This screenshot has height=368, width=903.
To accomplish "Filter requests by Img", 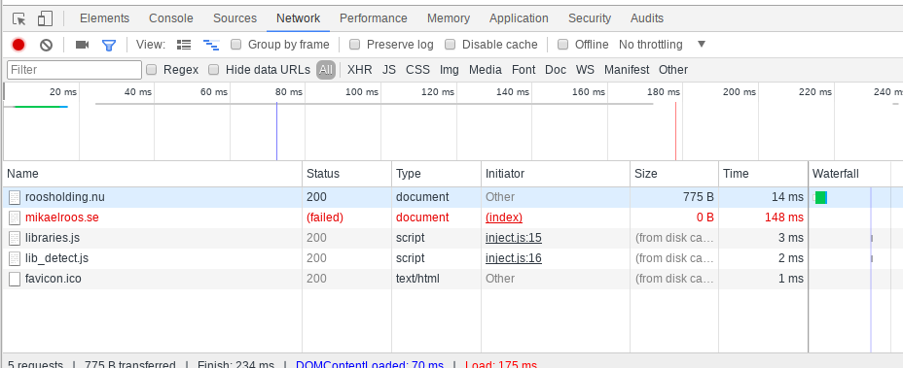I will tap(450, 70).
